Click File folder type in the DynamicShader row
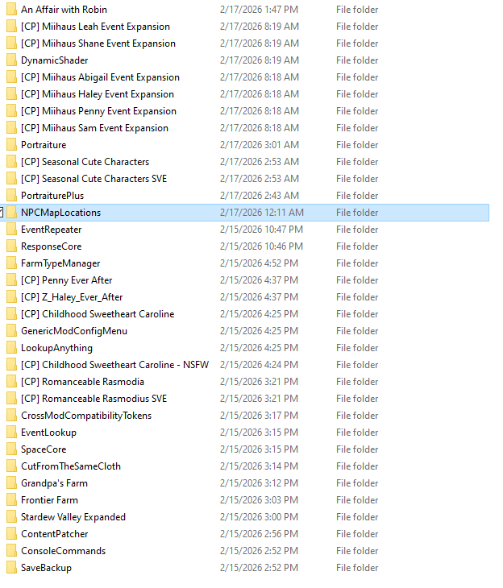This screenshot has width=503, height=588. pyautogui.click(x=357, y=60)
